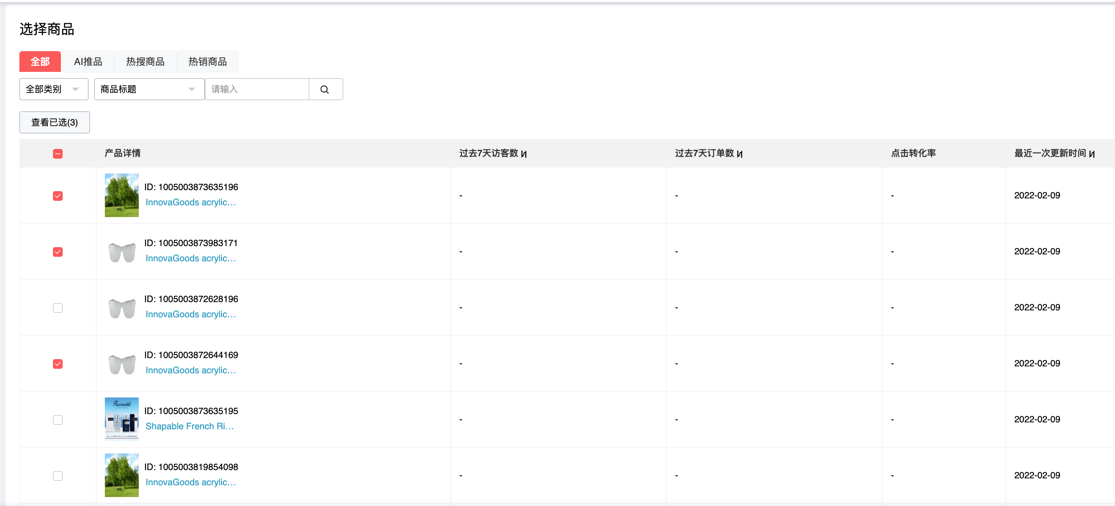Sort by 过去7天访客数 column icon
Screen dimensions: 1115x506
tap(524, 154)
